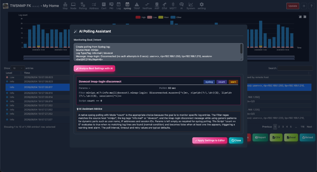Go to pagination page 5

tap(291, 127)
